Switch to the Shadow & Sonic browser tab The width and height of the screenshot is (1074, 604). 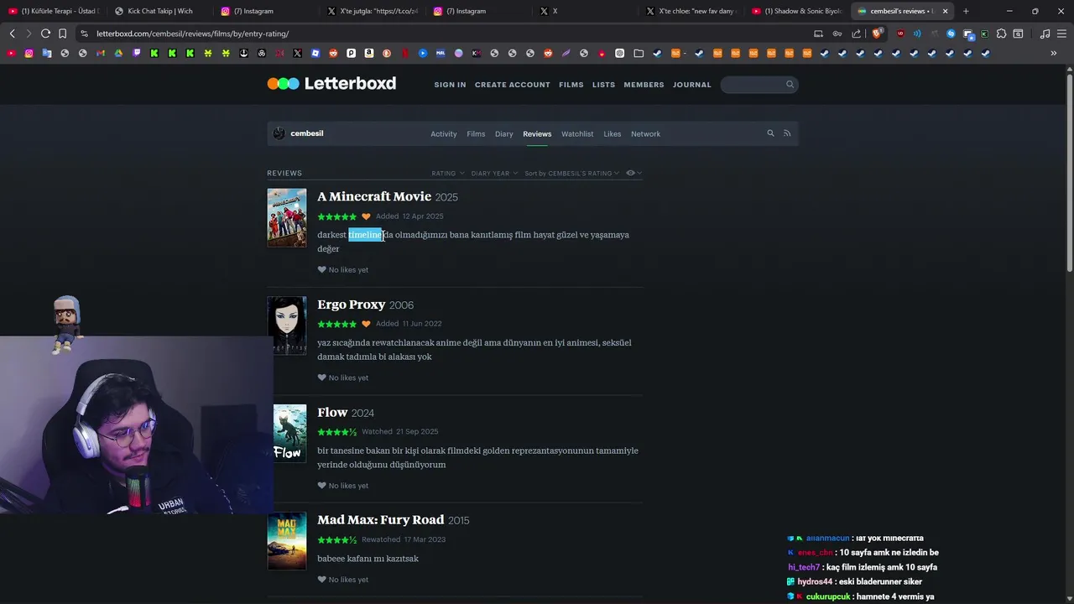[795, 11]
